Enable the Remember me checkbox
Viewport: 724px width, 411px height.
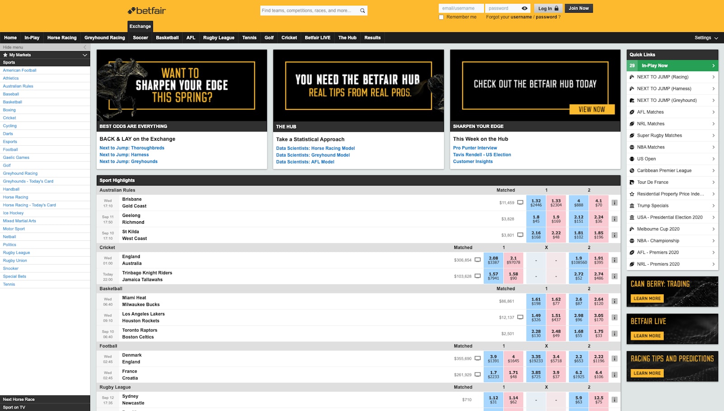coord(441,17)
